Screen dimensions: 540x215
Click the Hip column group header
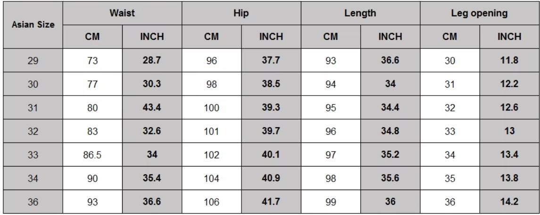pyautogui.click(x=241, y=13)
